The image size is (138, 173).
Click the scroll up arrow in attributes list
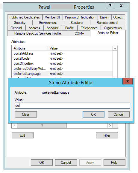click(115, 48)
